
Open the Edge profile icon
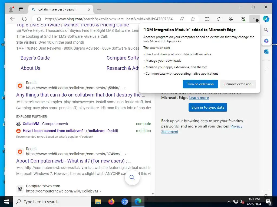pos(11,9)
